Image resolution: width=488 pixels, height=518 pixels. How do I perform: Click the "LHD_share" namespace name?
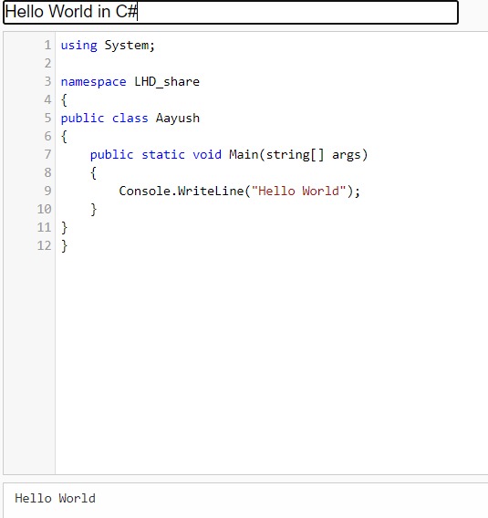(167, 81)
